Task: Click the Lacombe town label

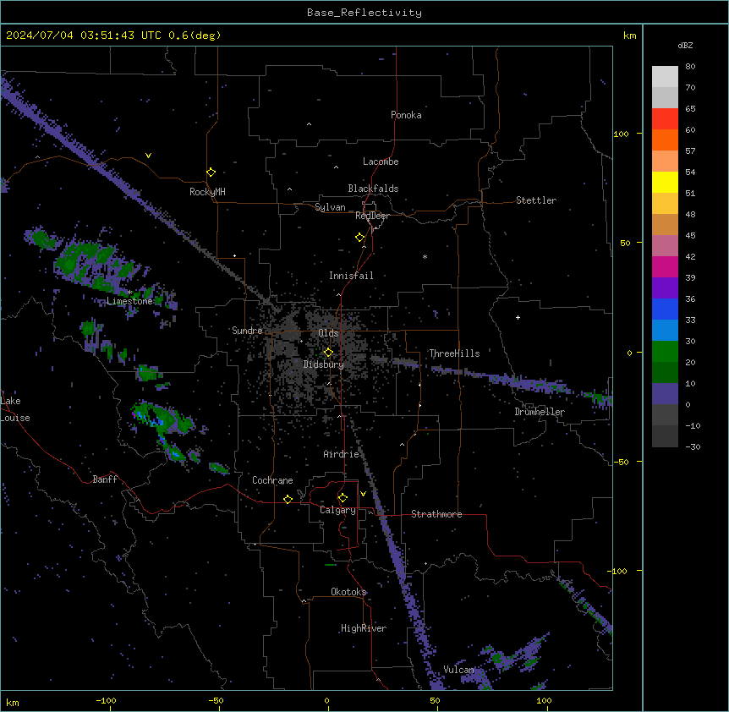Action: click(381, 162)
